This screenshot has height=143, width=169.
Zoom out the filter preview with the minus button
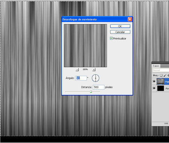tap(77, 70)
